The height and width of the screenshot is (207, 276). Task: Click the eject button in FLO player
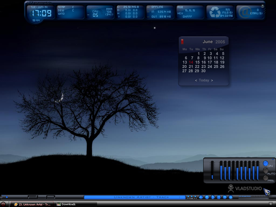(201, 197)
